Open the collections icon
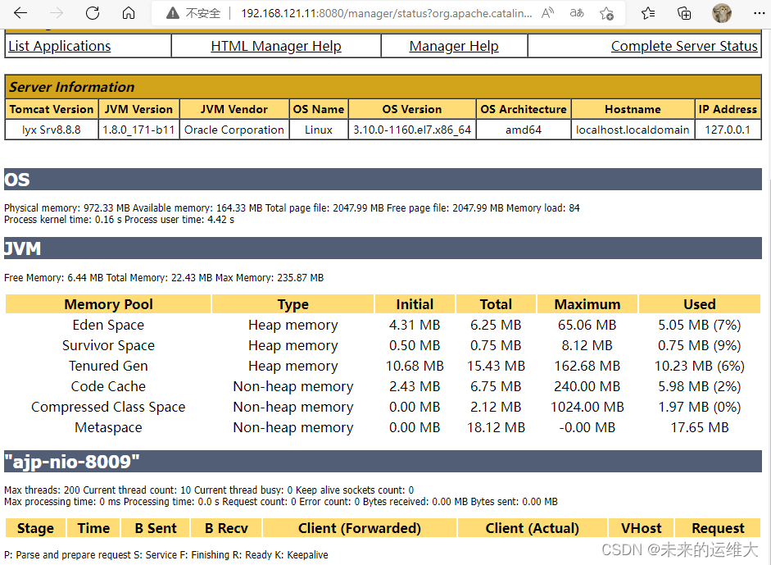Viewport: 771px width, 565px height. (x=684, y=13)
